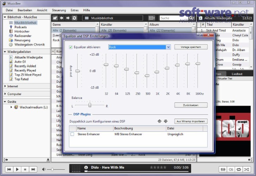Collapse the Geräte section
The width and height of the screenshot is (256, 176).
pyautogui.click(x=5, y=101)
